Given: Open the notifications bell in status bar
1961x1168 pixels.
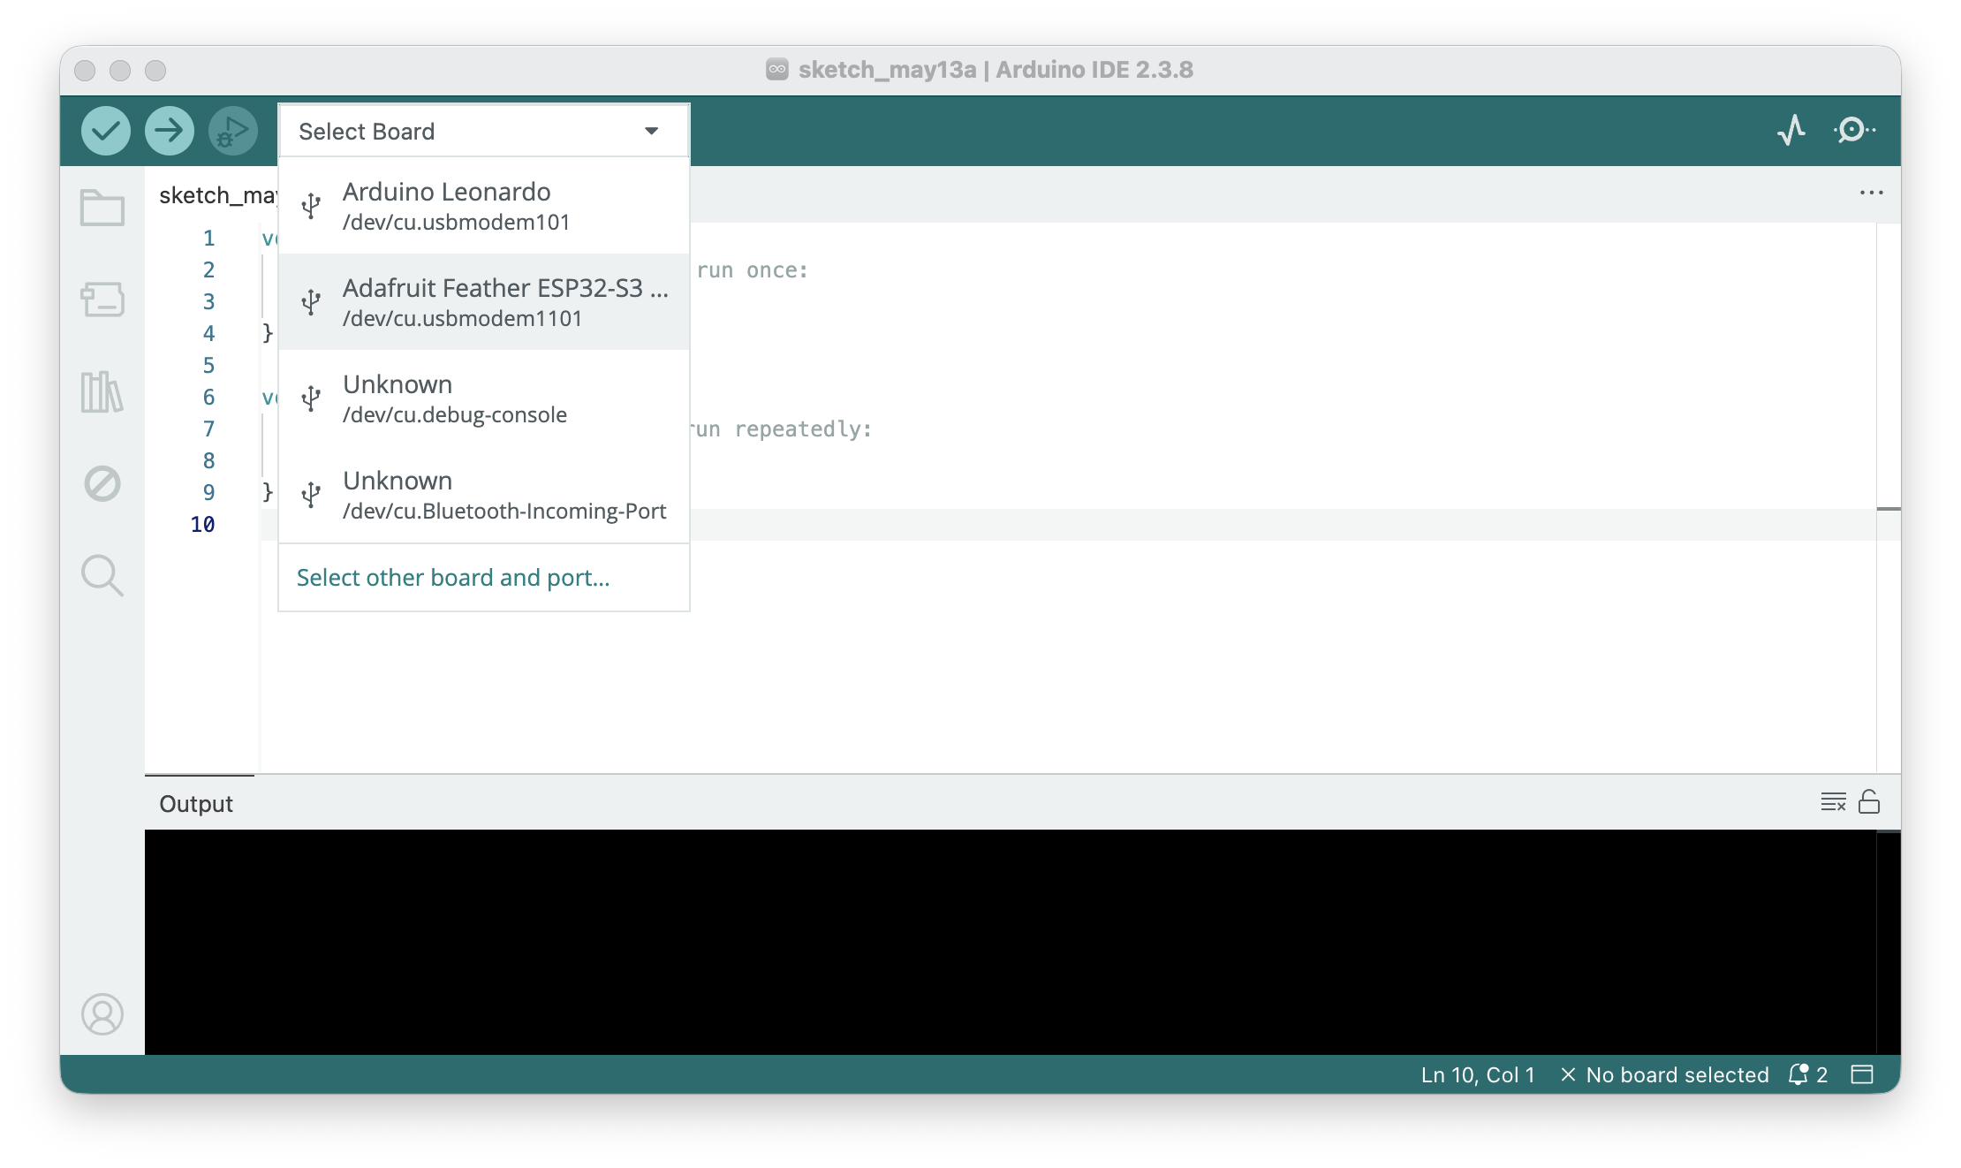Looking at the screenshot, I should [1807, 1074].
